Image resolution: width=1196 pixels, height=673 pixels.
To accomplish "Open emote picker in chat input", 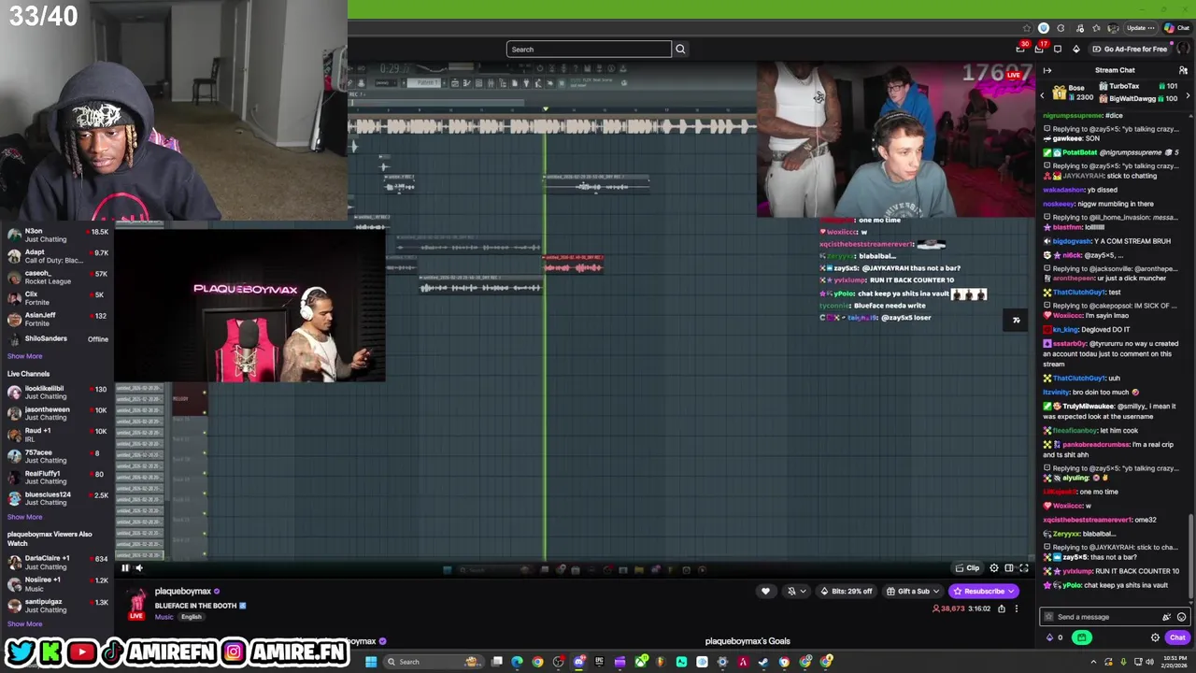I will pyautogui.click(x=1181, y=617).
